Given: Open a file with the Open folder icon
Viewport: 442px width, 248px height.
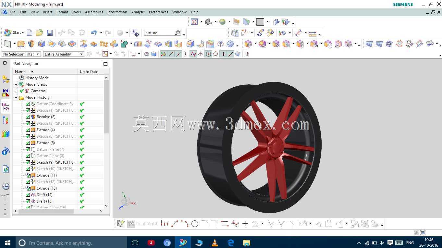Looking at the screenshot, I should 40,33.
